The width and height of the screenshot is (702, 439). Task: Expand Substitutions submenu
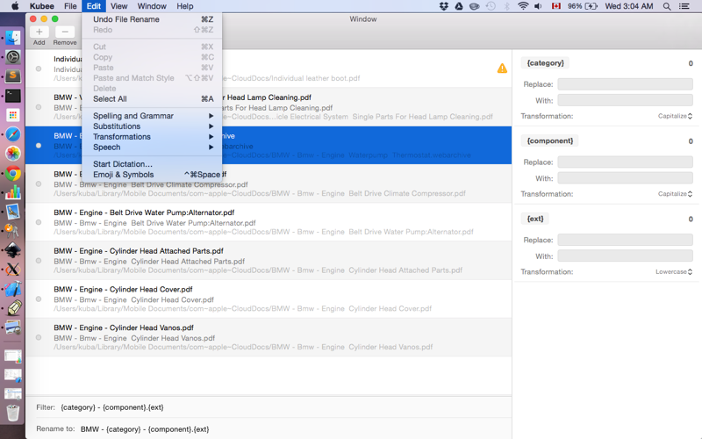(x=152, y=126)
